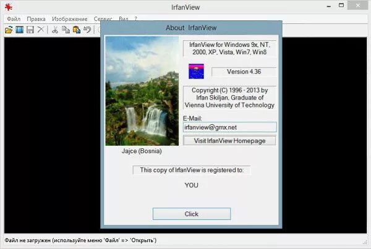Click the E-Mail: label
Viewport: 371px width, 249px height.
(x=192, y=119)
